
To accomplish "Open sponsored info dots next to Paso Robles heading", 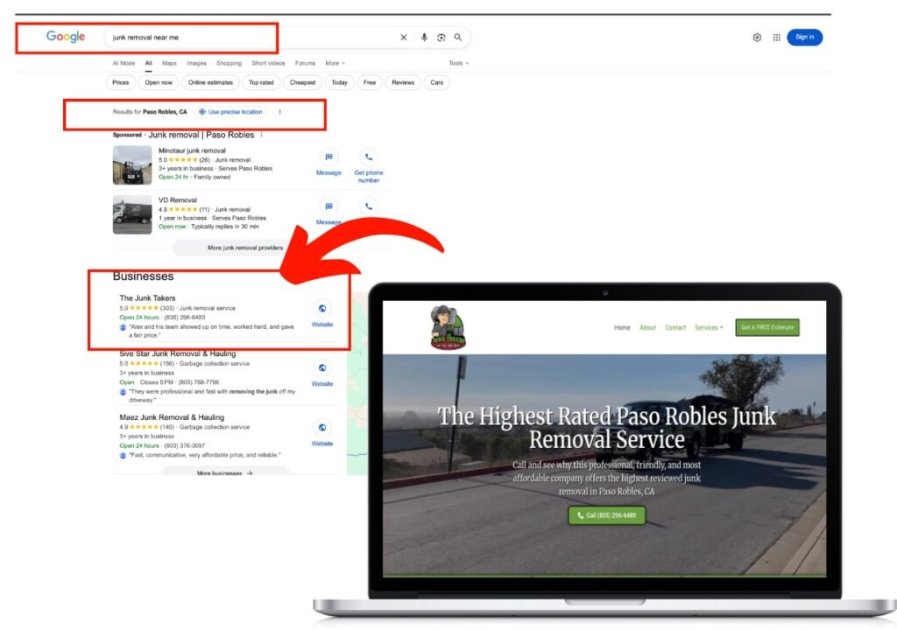I will [x=261, y=135].
